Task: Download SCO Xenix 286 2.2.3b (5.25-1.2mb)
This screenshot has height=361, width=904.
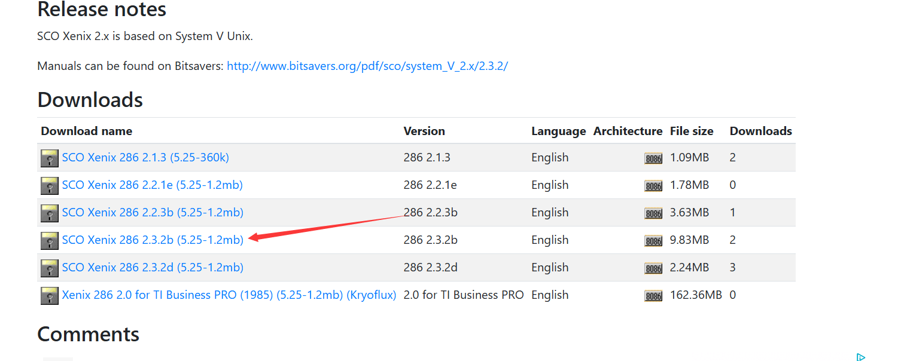Action: point(153,213)
